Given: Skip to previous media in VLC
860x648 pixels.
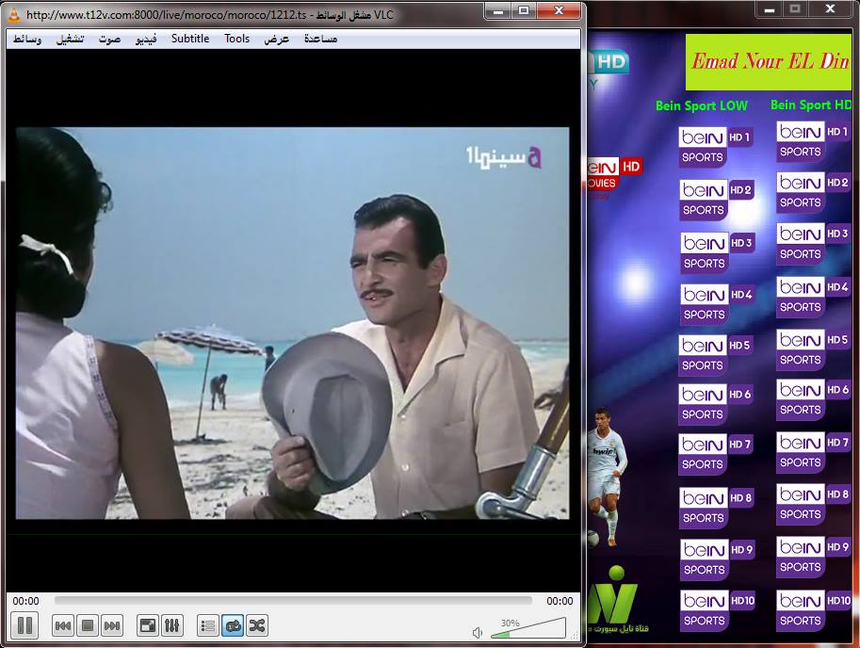Looking at the screenshot, I should tap(63, 625).
